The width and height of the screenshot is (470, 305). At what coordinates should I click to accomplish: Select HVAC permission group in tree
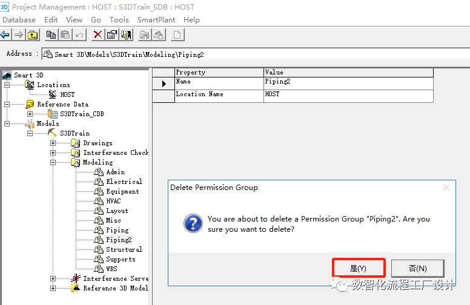pos(113,201)
